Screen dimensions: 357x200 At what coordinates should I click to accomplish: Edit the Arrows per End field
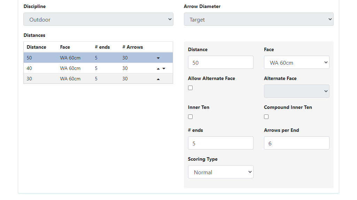click(297, 143)
